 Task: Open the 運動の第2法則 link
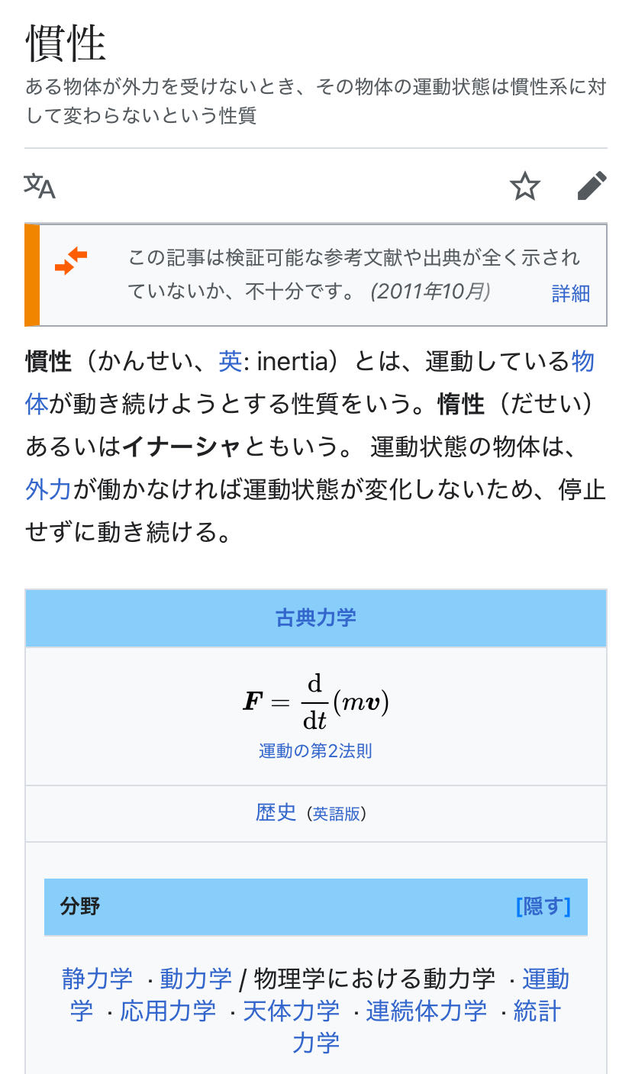pyautogui.click(x=315, y=751)
